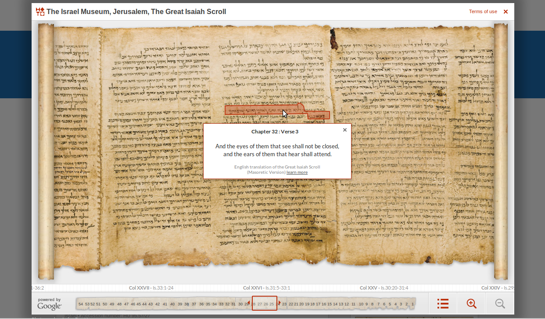Click the Israel Museum logo icon
Viewport: 545px width, 319px height.
tap(40, 11)
